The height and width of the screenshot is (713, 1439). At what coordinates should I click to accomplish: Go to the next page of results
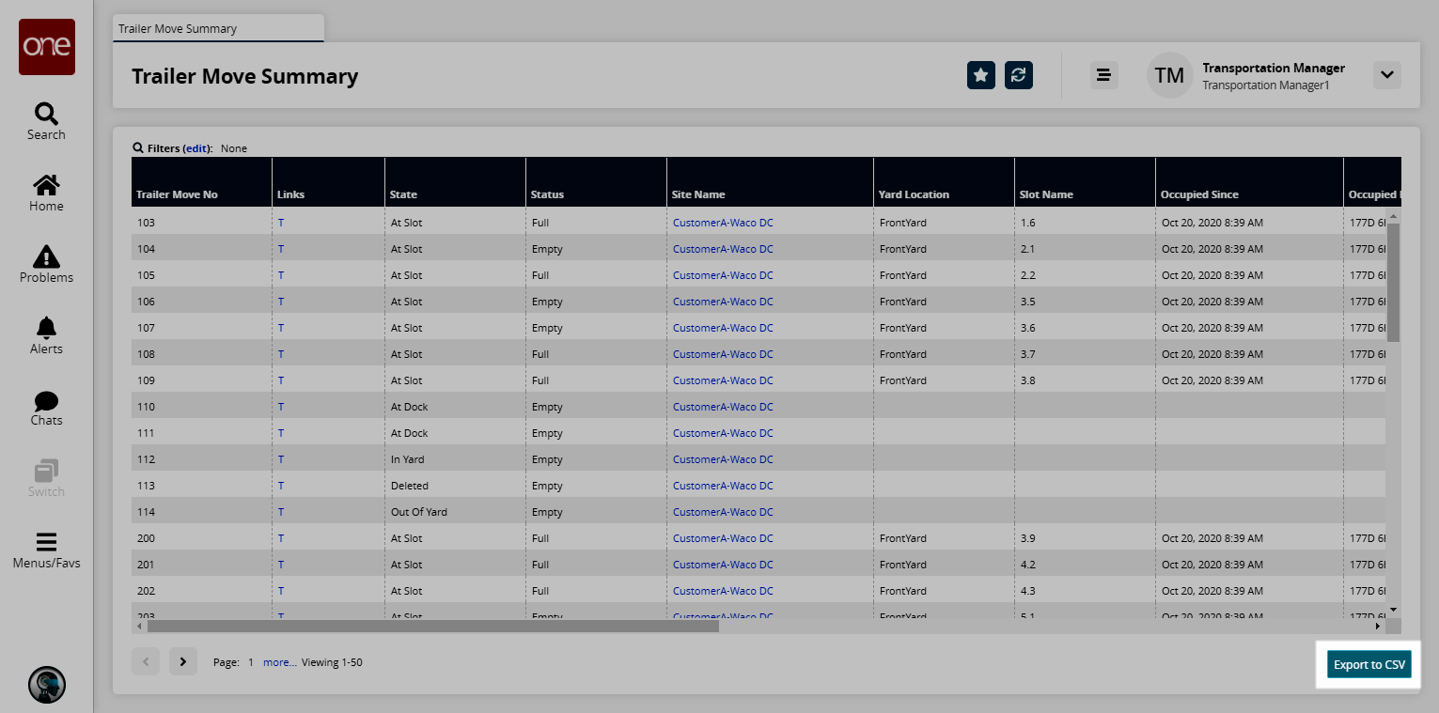click(x=183, y=661)
